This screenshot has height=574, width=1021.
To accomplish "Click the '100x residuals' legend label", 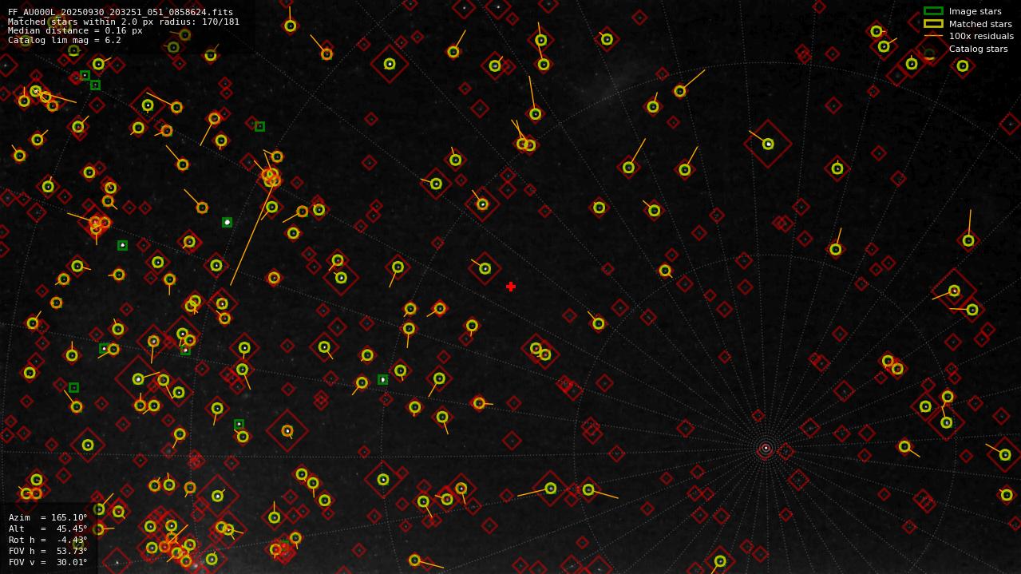I will pyautogui.click(x=981, y=36).
